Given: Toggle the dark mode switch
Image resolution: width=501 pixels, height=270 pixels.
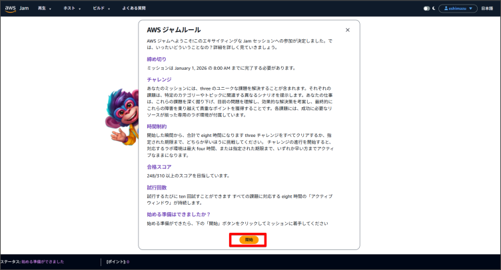Looking at the screenshot, I should pos(426,9).
